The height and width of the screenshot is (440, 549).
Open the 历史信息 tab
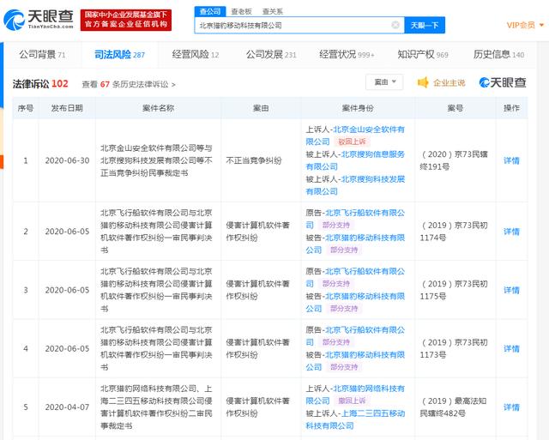pos(498,55)
